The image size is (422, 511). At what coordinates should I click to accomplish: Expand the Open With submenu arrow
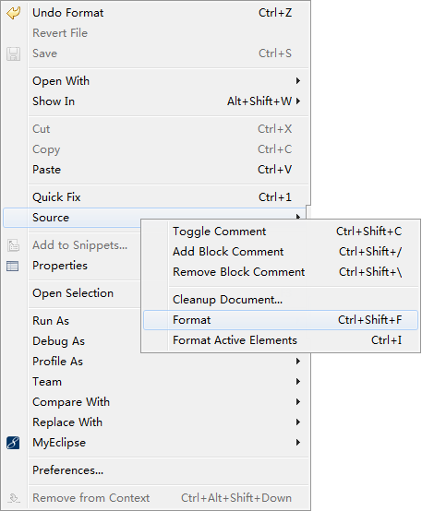coord(297,81)
